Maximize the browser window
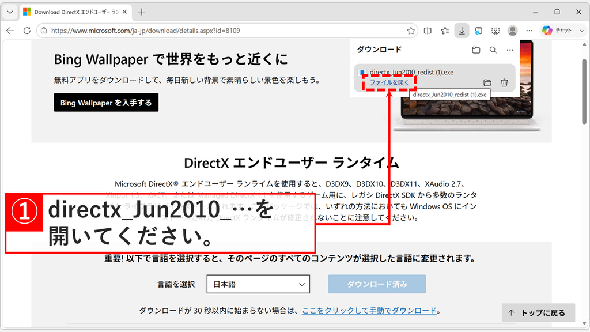The width and height of the screenshot is (590, 332). [x=557, y=12]
